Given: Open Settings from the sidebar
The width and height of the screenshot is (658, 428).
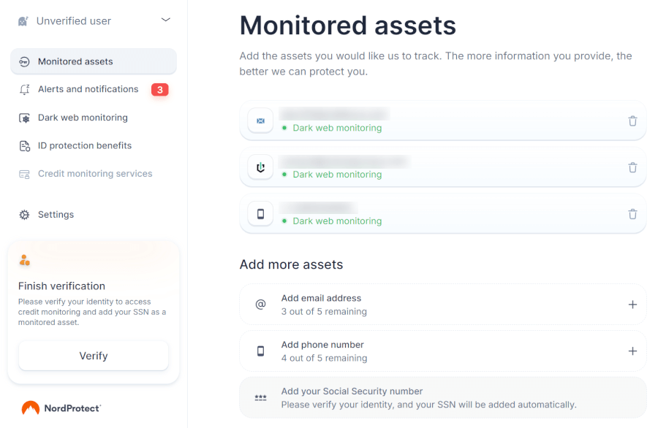Looking at the screenshot, I should tap(56, 215).
